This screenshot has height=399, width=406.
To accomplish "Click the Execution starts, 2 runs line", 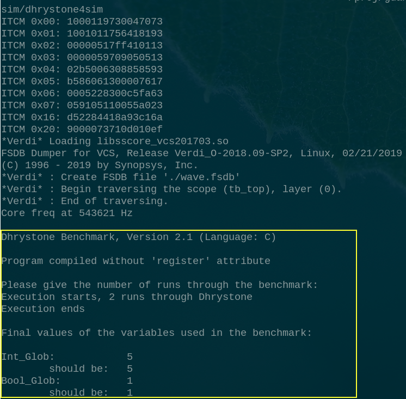I will 127,297.
